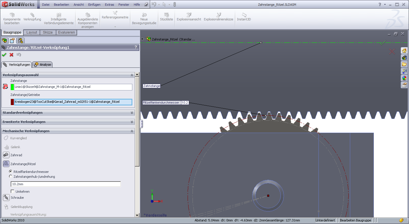
Task: Discard the mate via the viewport red X
Action: [392, 51]
